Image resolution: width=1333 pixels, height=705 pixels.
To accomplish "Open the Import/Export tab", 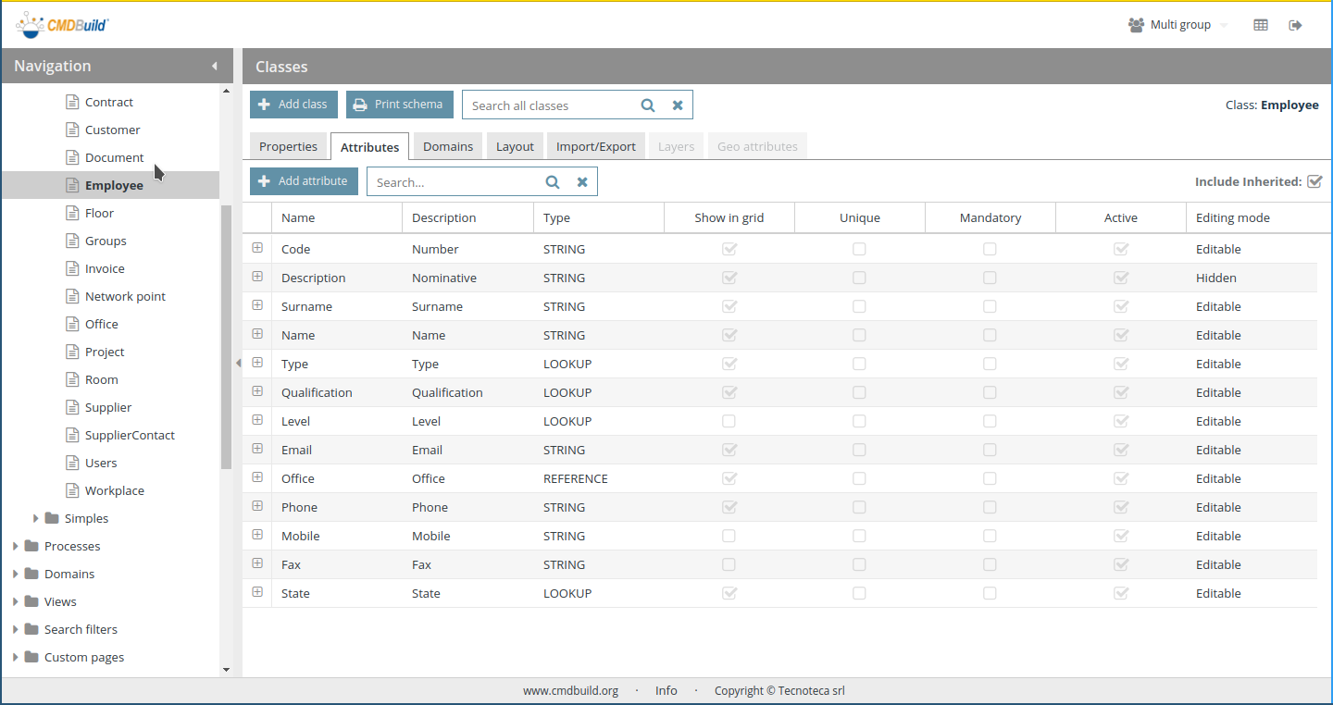I will point(595,146).
